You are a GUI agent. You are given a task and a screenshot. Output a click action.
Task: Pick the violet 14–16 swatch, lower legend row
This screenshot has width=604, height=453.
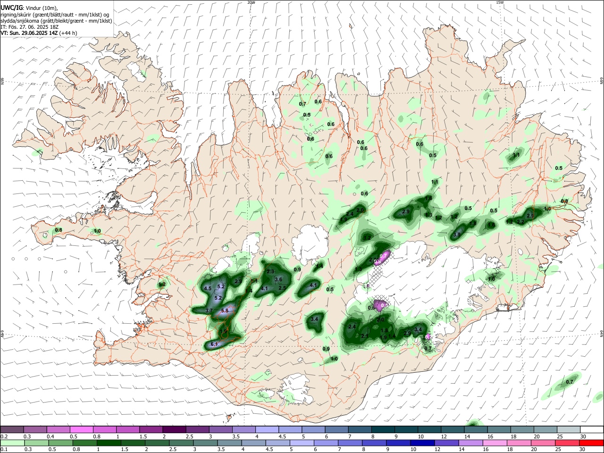[471, 443]
